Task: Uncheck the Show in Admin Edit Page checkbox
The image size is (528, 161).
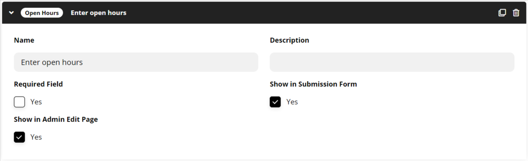Action: (x=19, y=137)
